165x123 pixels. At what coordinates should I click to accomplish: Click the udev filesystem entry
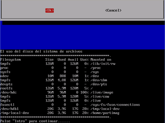pyautogui.click(x=4, y=76)
